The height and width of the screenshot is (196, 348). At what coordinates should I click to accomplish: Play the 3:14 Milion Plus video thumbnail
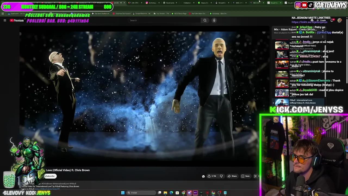tap(282, 65)
